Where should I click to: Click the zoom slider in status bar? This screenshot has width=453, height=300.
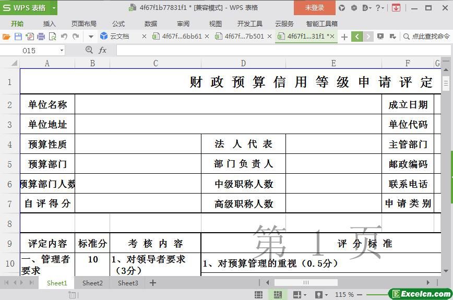point(372,295)
